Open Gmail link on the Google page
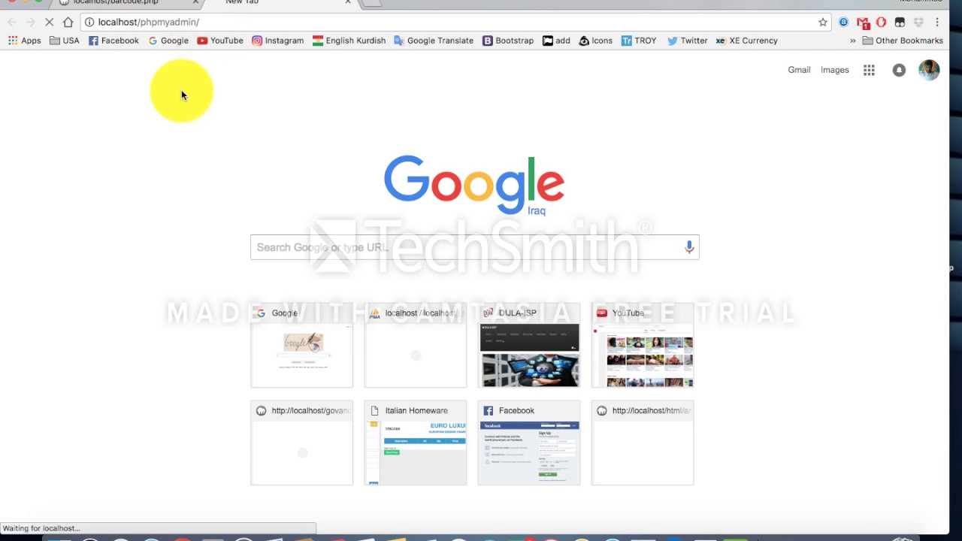The height and width of the screenshot is (541, 962). (799, 70)
